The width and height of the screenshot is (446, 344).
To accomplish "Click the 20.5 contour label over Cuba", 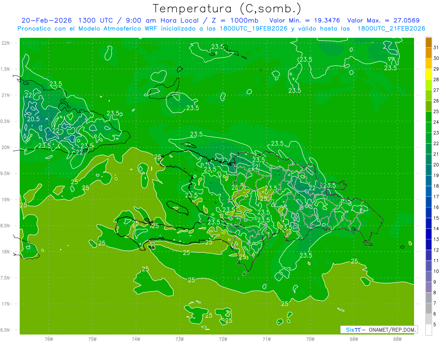I will point(33,119).
